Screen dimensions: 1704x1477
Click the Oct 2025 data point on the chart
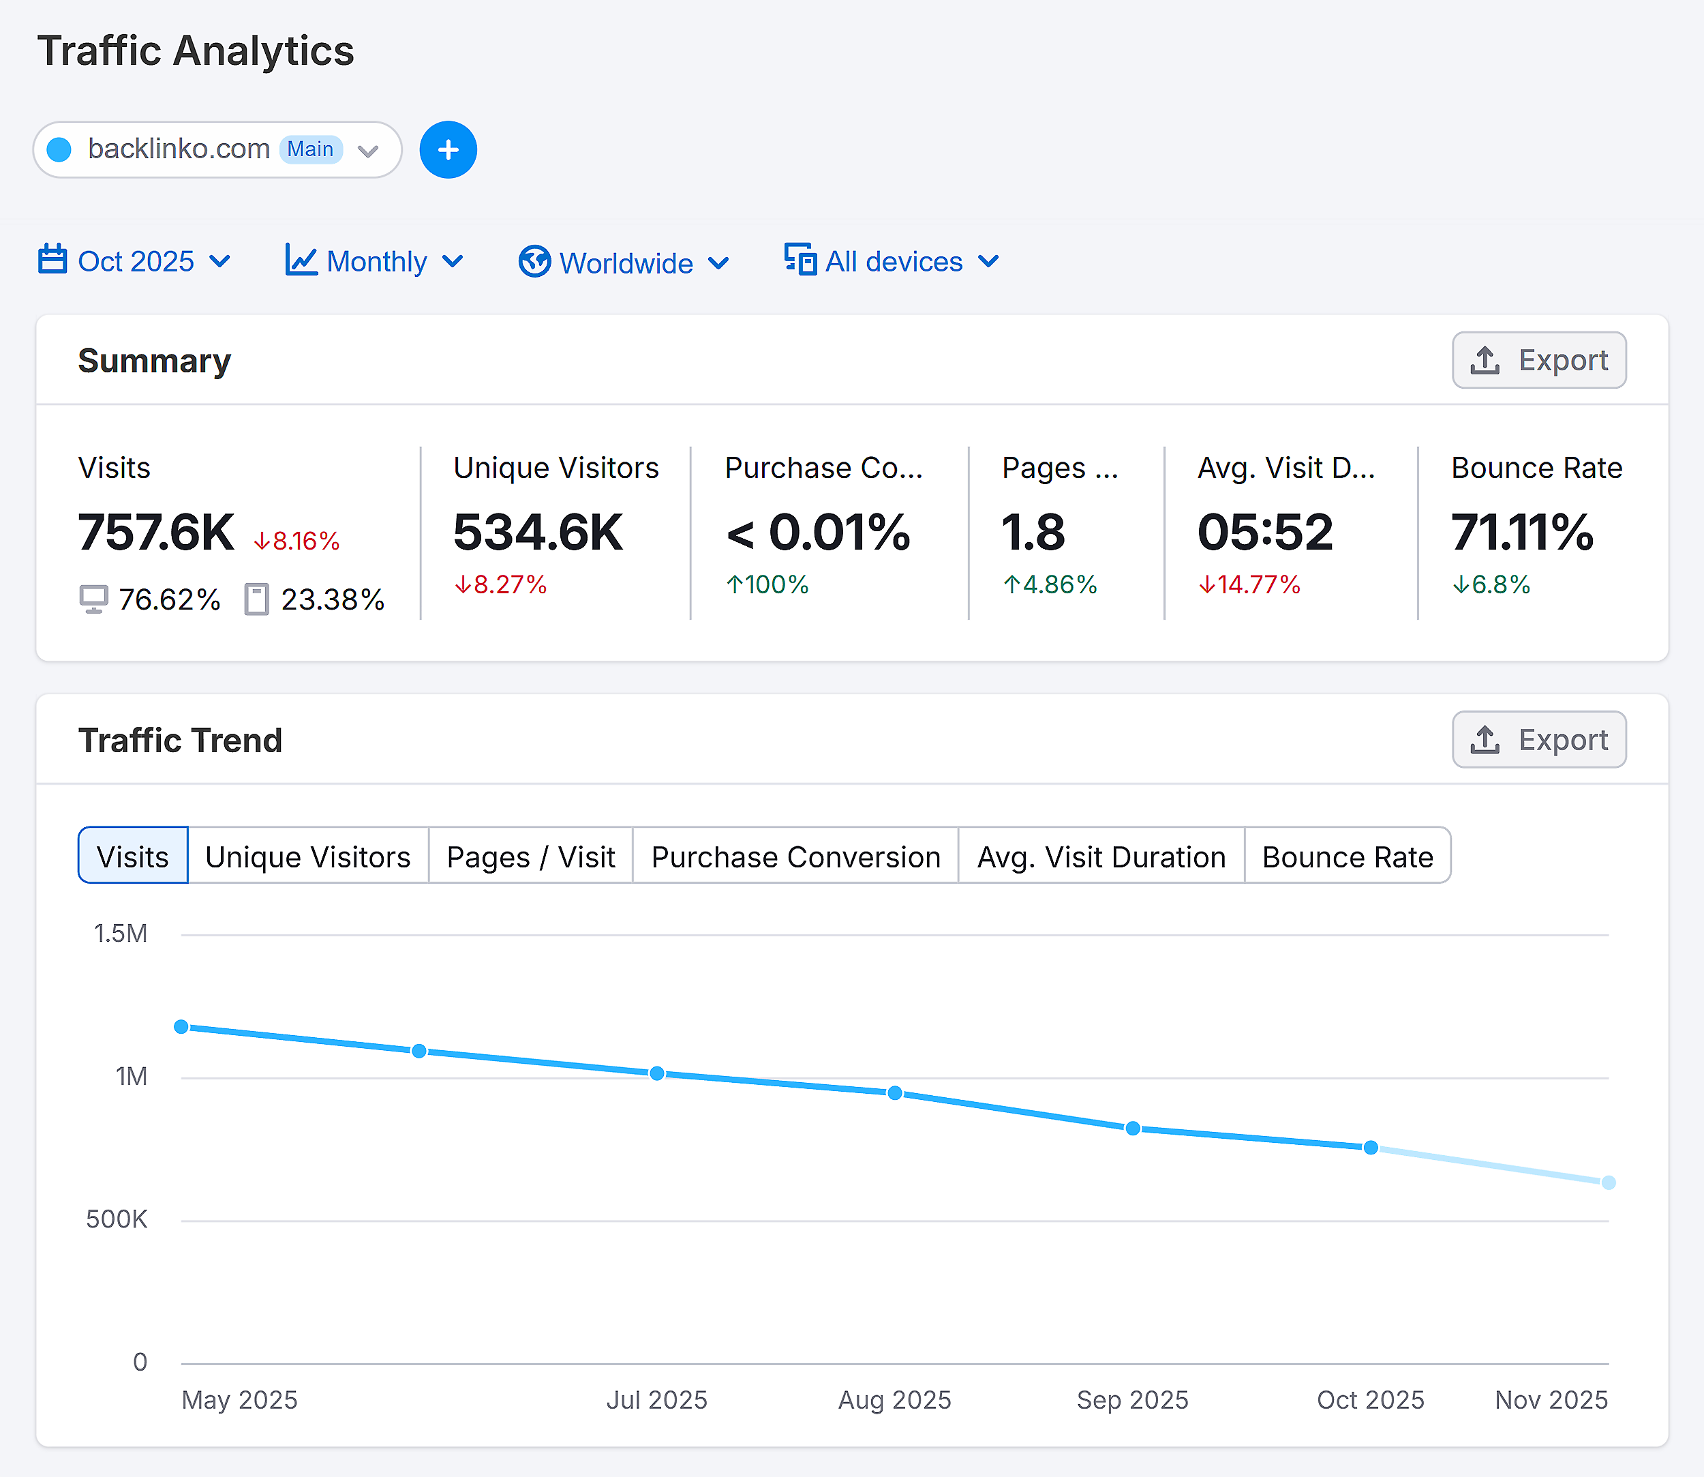(1370, 1146)
